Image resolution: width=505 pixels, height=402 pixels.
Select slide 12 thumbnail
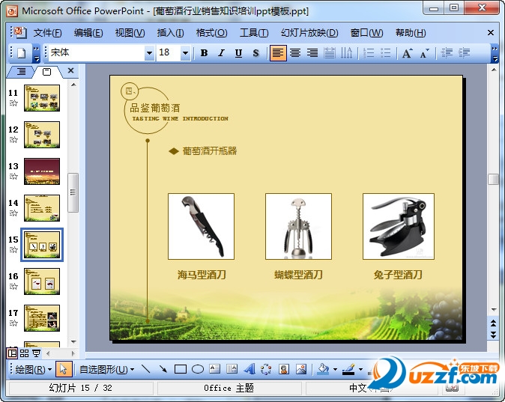pyautogui.click(x=42, y=135)
